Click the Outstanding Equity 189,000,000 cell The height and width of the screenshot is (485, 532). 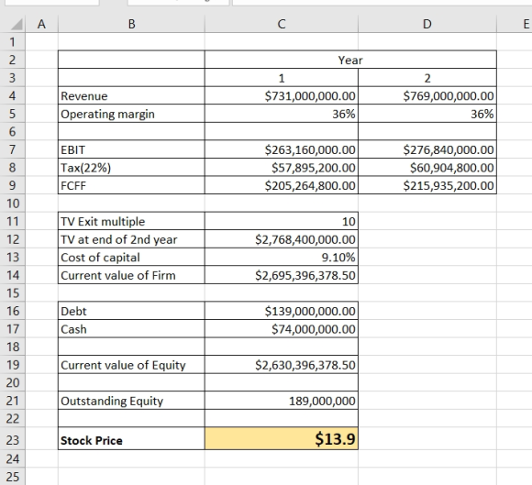tap(282, 401)
